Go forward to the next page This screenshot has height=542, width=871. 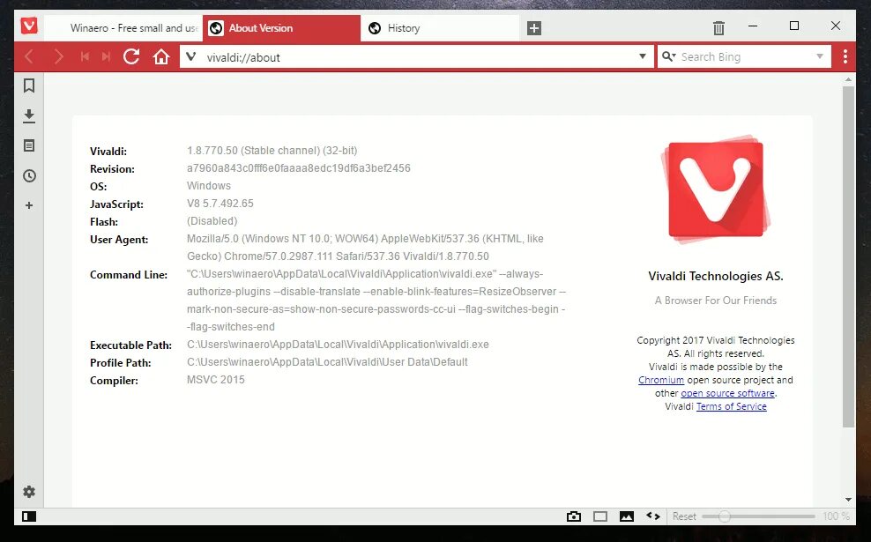[x=58, y=56]
